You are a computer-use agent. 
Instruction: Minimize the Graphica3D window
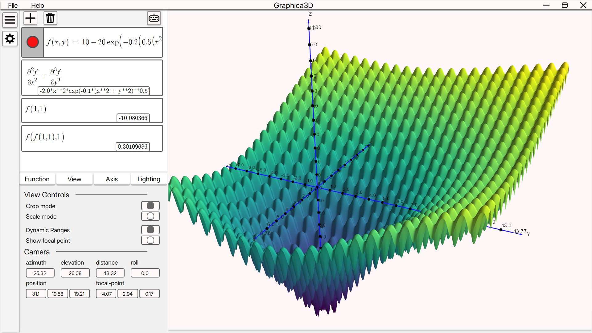tap(546, 5)
